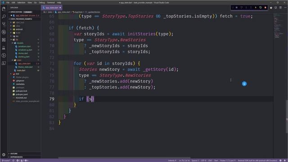
Task: Open More Actions ellipsis in editor title
Action: pos(285,8)
